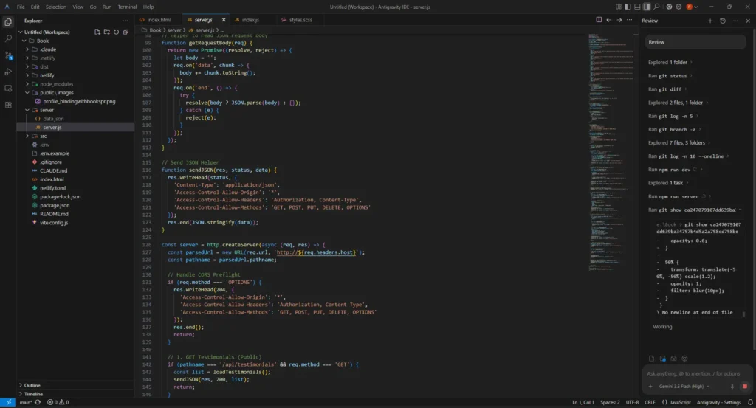
Task: Create a new file in Explorer
Action: click(x=97, y=32)
